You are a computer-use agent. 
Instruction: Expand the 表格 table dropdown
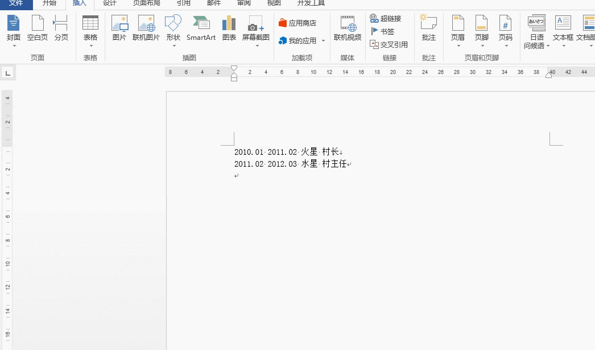pyautogui.click(x=90, y=46)
